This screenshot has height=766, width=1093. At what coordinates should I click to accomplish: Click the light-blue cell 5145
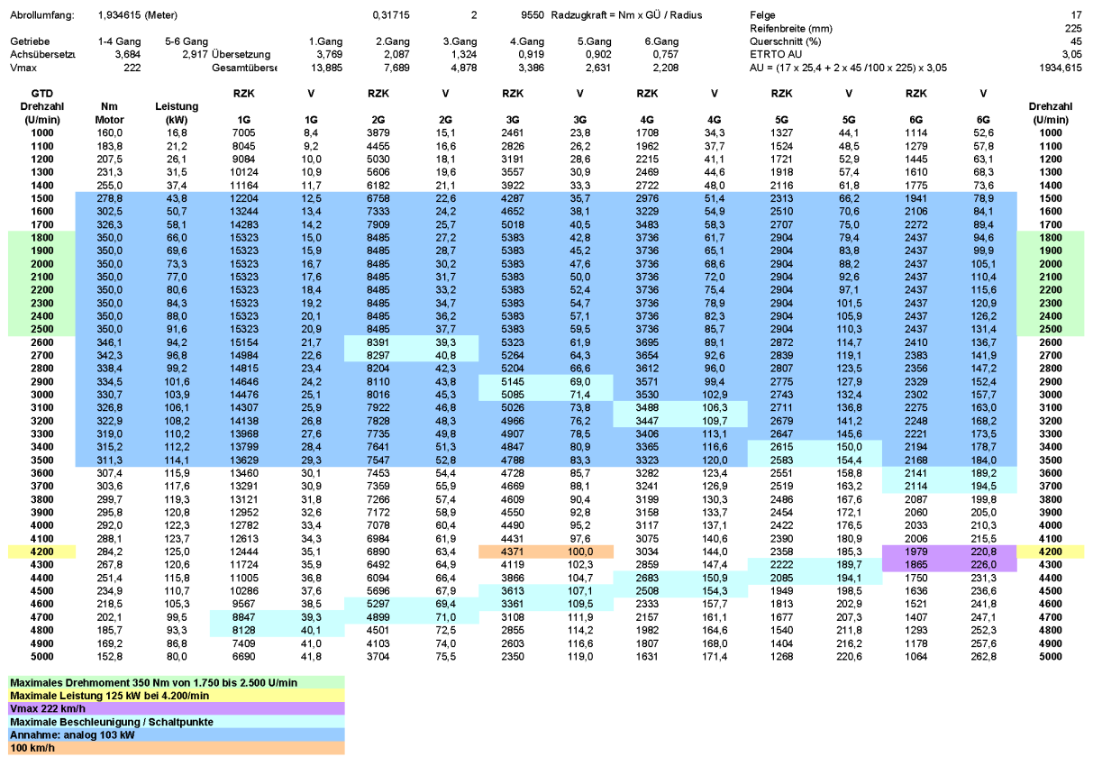click(x=512, y=381)
